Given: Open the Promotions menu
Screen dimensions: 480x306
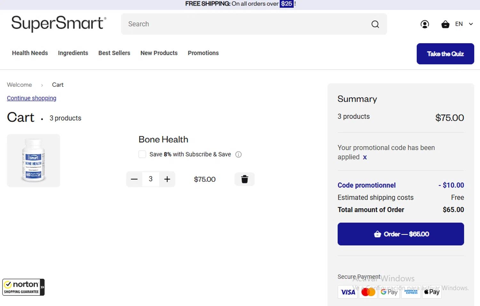Looking at the screenshot, I should click(203, 53).
